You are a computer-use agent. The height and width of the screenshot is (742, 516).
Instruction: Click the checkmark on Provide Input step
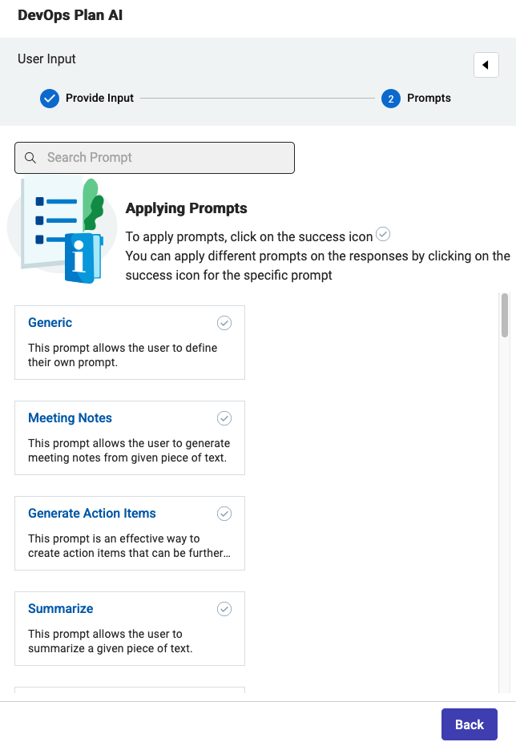tap(50, 98)
